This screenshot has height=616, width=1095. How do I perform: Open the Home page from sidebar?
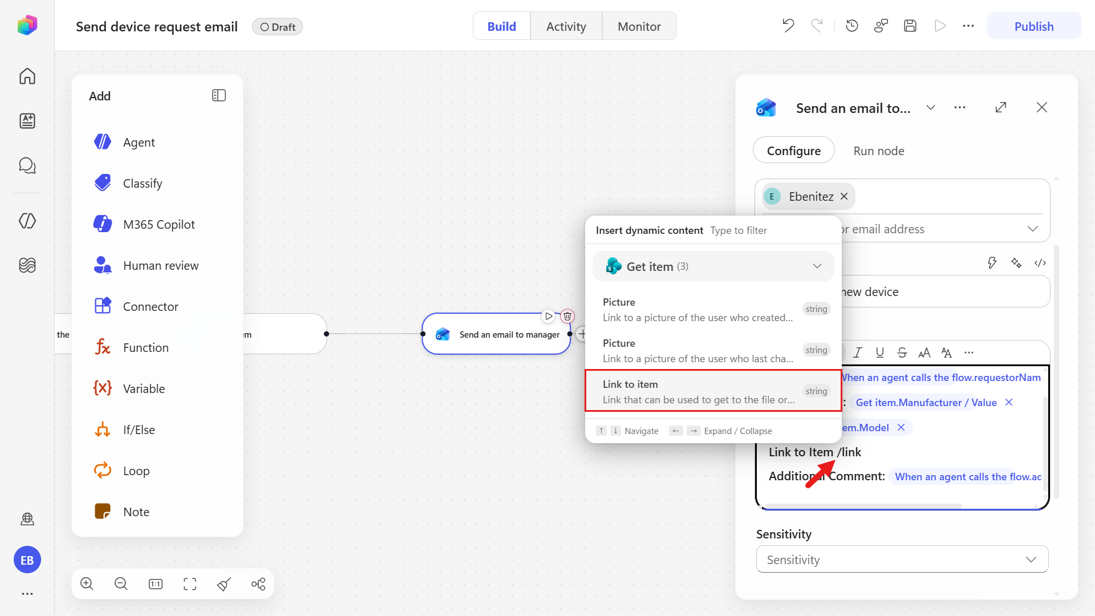27,76
